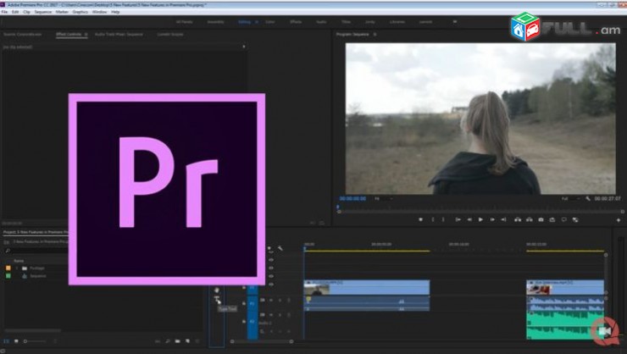
Task: Select the Type tool
Action: pyautogui.click(x=216, y=299)
